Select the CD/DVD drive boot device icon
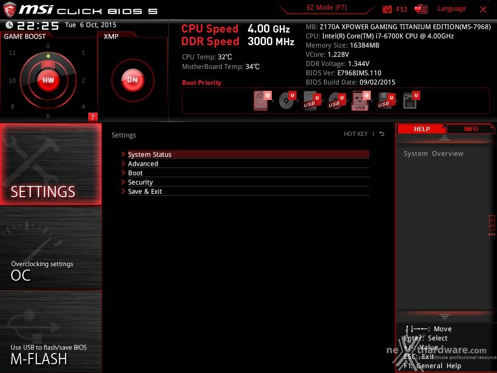 [287, 101]
